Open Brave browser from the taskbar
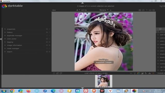This screenshot has width=165, height=93. pos(94,91)
